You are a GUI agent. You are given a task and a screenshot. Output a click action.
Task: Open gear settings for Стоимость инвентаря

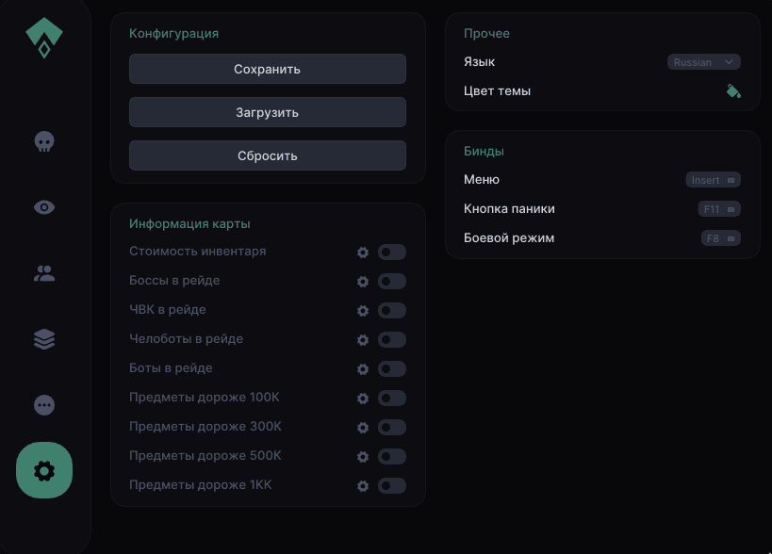point(363,253)
